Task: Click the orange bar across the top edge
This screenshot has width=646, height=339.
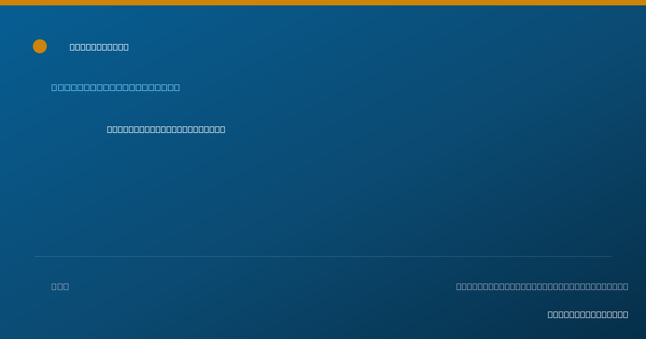Action: pos(323,3)
